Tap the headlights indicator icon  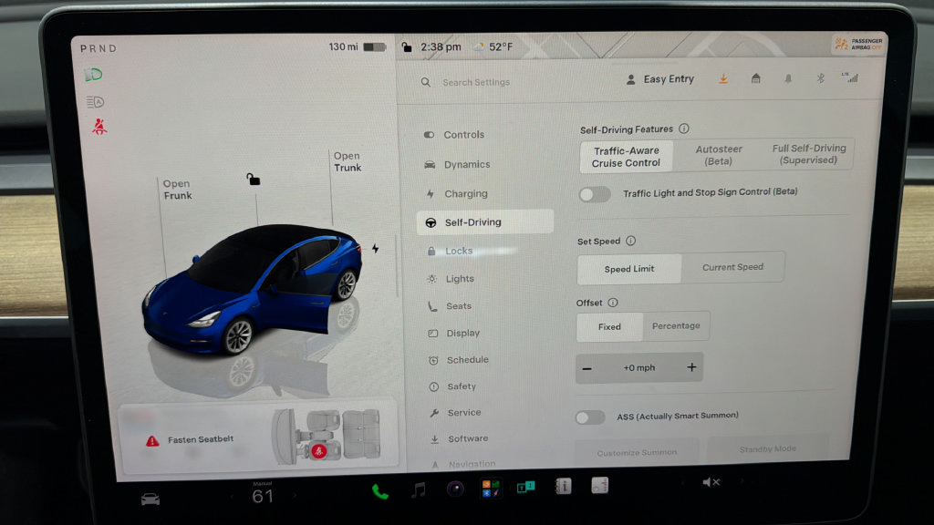94,75
